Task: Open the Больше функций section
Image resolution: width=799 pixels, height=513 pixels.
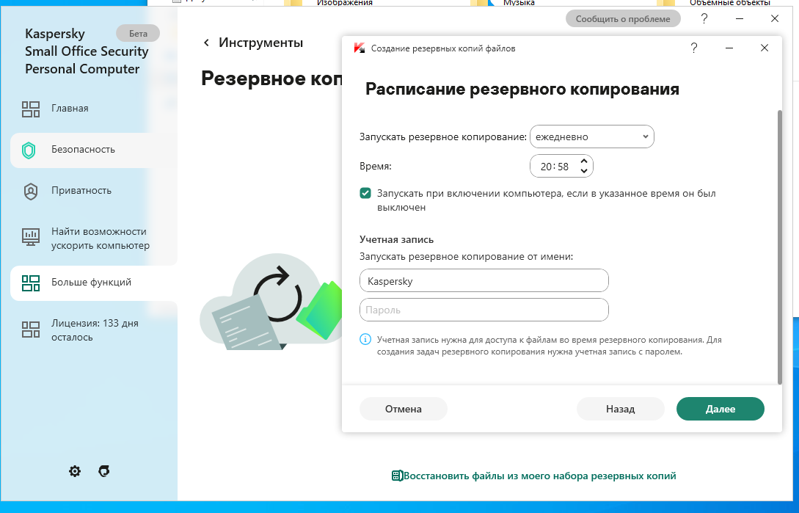Action: 94,283
